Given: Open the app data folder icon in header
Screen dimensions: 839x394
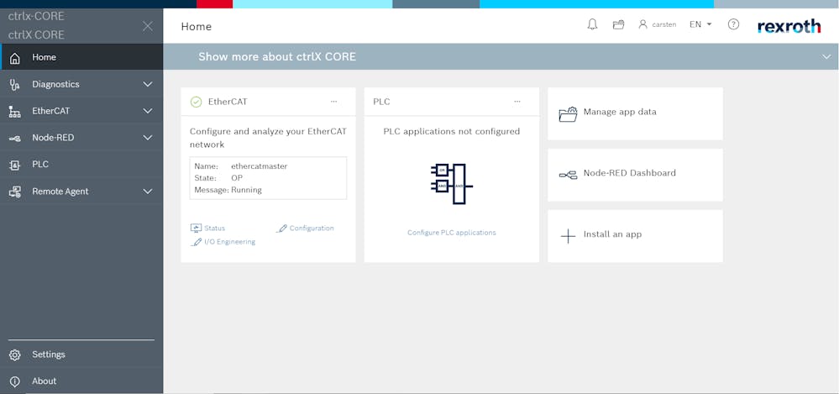Looking at the screenshot, I should [x=619, y=24].
